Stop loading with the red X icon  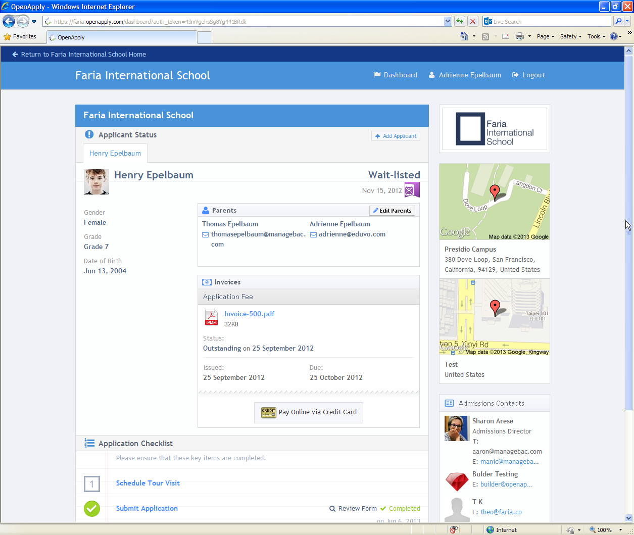tap(472, 21)
